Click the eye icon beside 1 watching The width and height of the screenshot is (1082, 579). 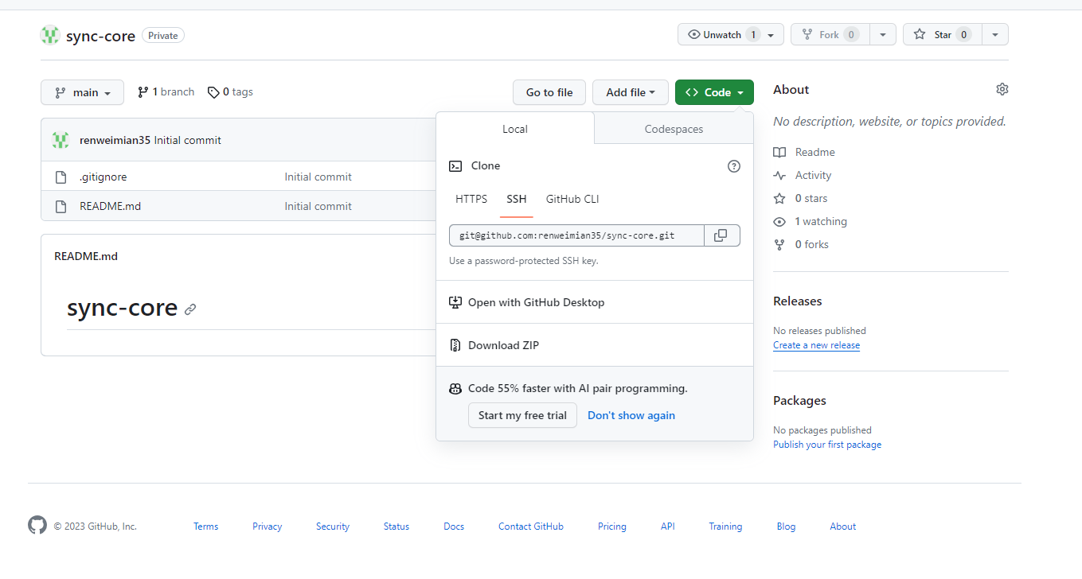[x=779, y=221]
